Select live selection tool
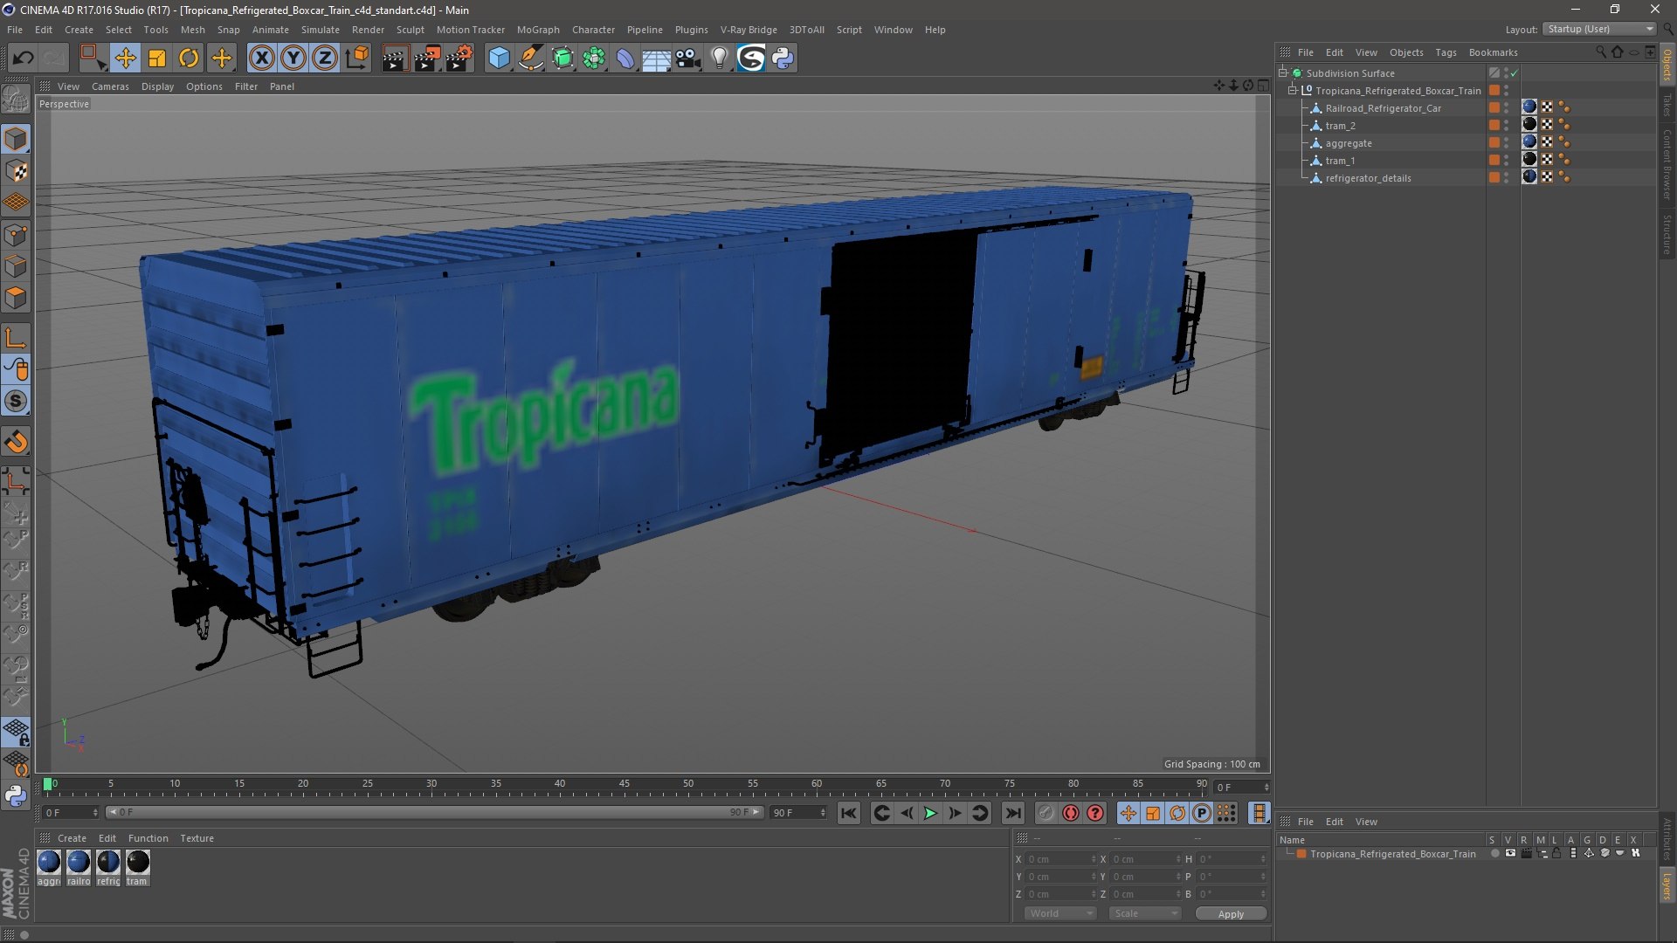1677x943 pixels. pyautogui.click(x=93, y=59)
